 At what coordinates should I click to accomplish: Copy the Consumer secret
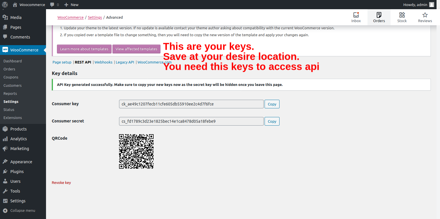pos(272,121)
